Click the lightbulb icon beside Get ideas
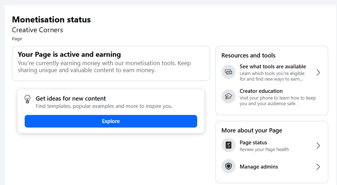 point(27,99)
